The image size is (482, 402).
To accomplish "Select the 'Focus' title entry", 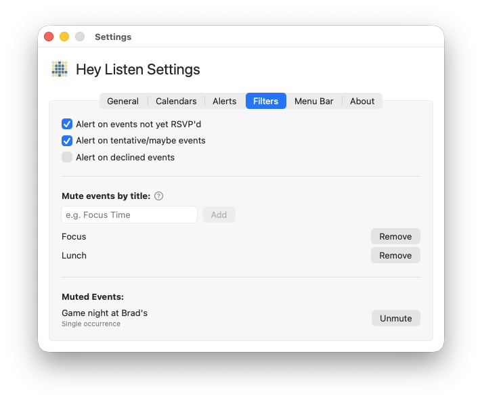I will [x=74, y=237].
